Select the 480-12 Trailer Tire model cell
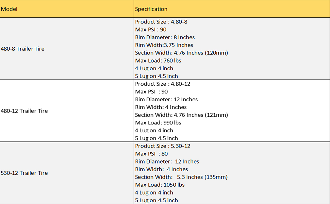 (24, 111)
